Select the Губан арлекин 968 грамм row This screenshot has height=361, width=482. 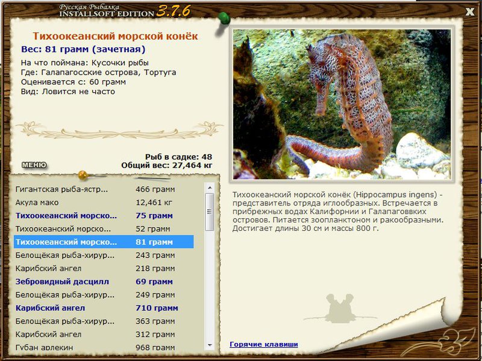tap(104, 347)
